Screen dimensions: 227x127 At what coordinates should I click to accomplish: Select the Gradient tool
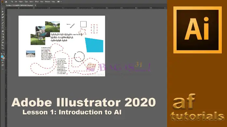pos(3,37)
